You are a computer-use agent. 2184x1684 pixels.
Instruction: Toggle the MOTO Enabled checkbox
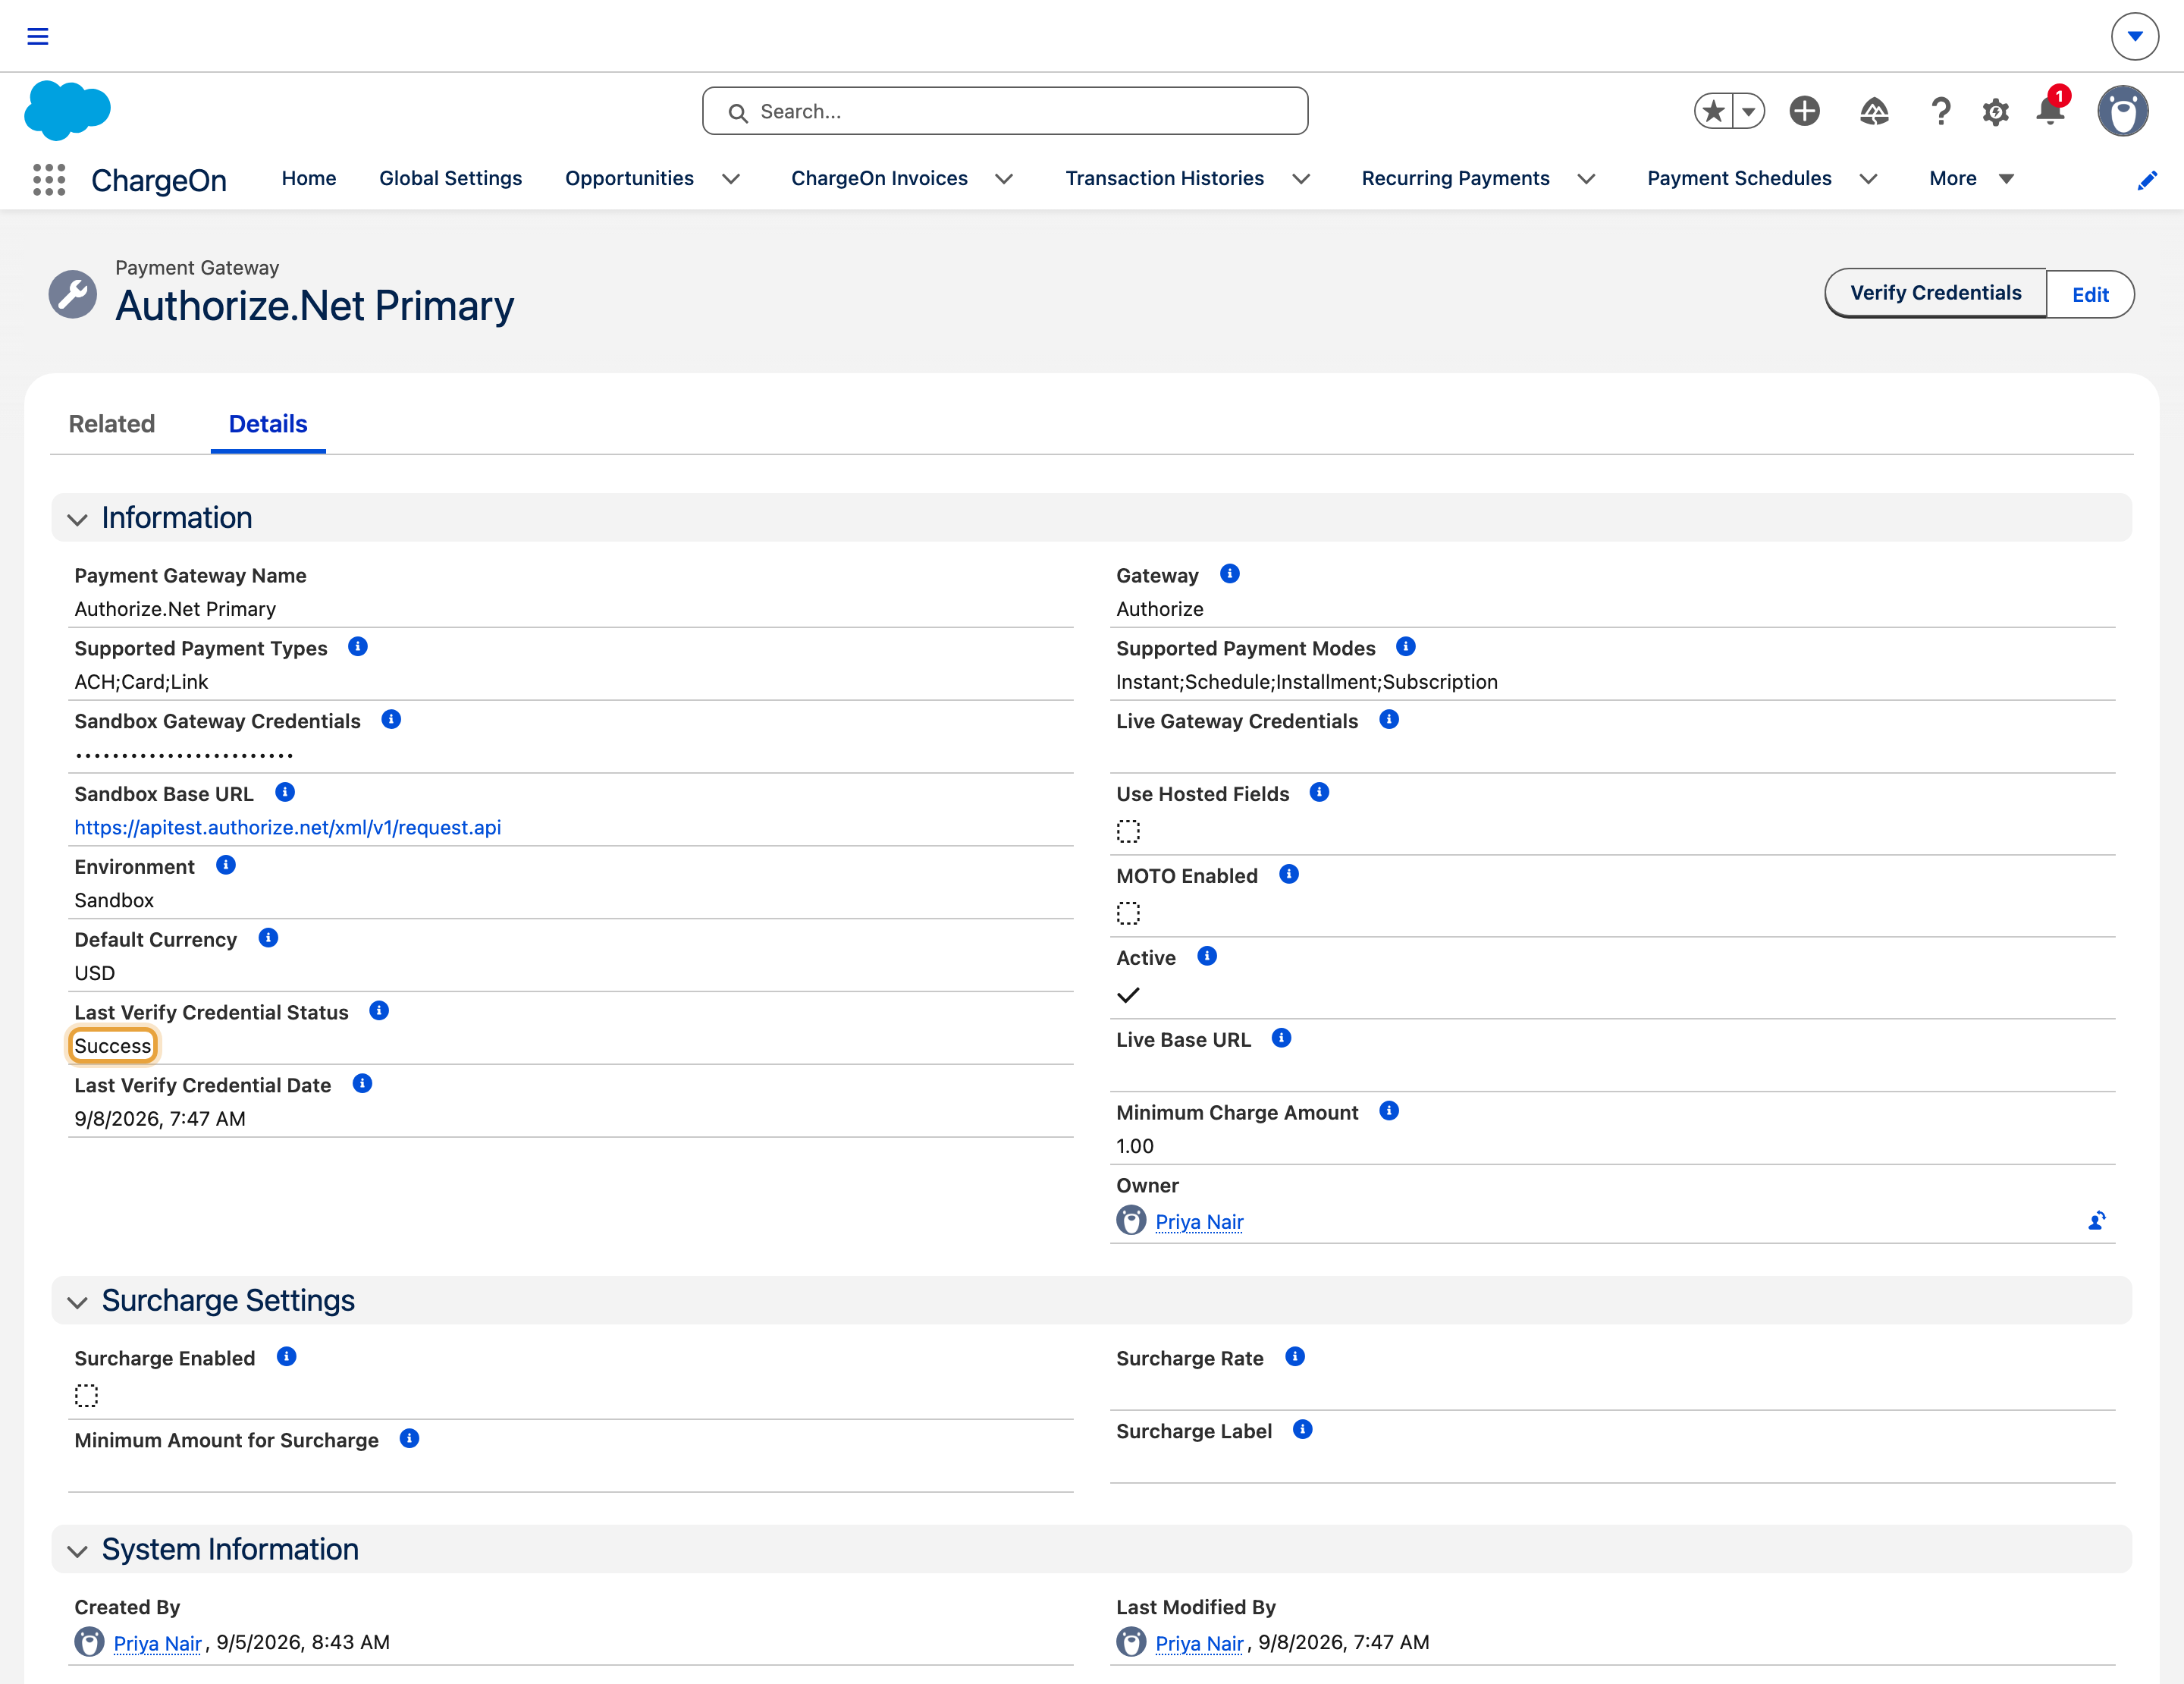[1128, 913]
